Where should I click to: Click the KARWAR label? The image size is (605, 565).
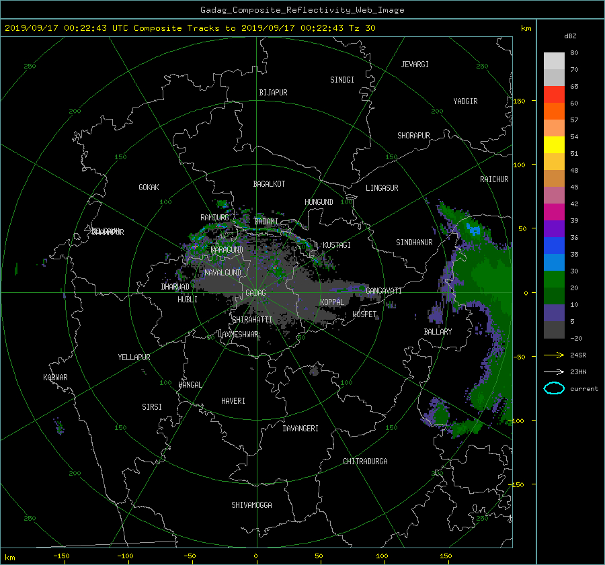coord(55,378)
